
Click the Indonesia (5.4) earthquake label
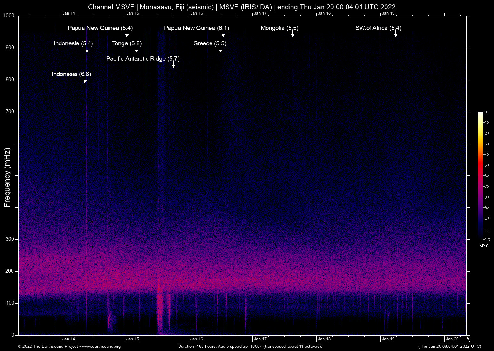click(x=73, y=43)
